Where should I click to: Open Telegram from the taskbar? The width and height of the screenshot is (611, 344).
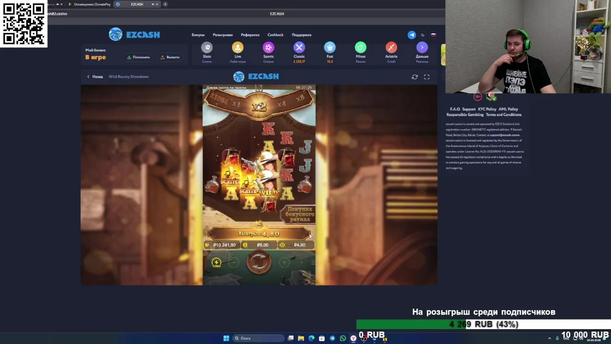tap(332, 338)
